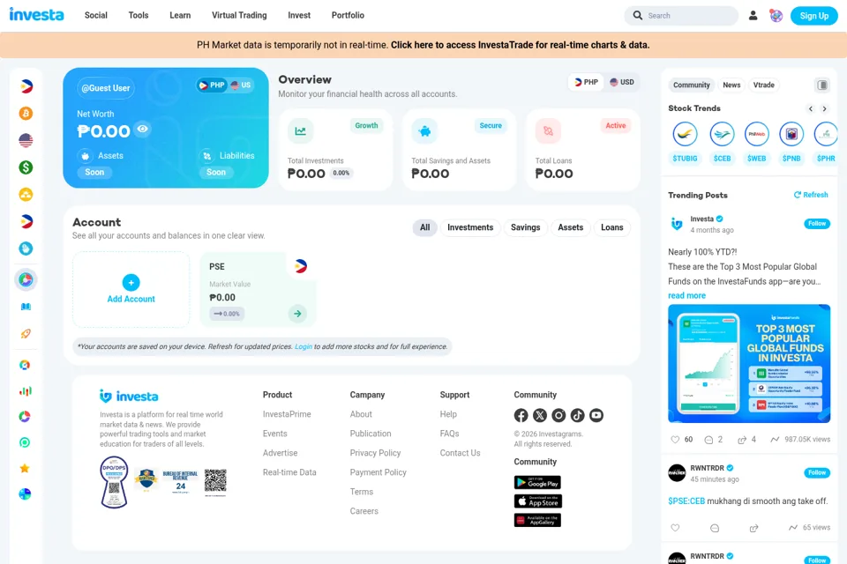Open the candlestick chart sidebar icon
Screen dimensions: 847x564
tap(26, 390)
